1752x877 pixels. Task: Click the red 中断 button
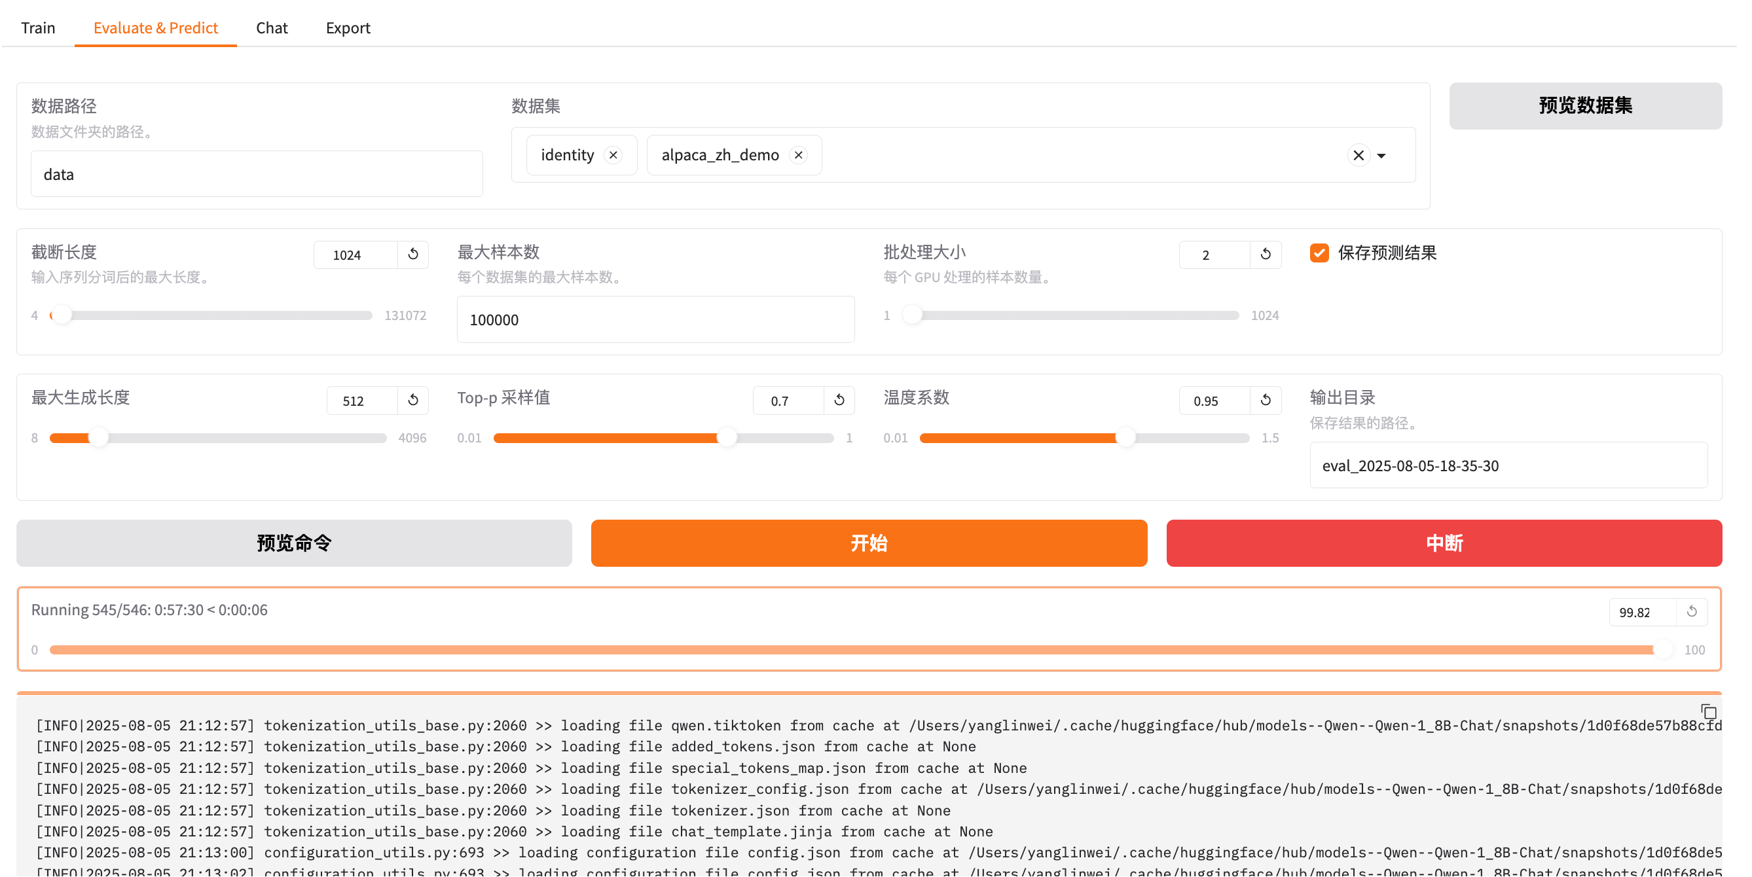(x=1444, y=544)
